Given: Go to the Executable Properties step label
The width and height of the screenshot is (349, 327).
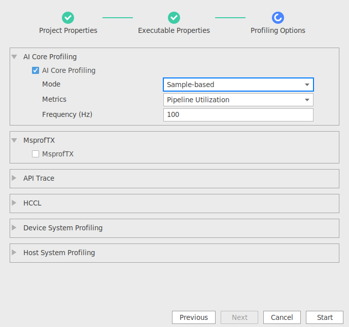Looking at the screenshot, I should click(174, 30).
